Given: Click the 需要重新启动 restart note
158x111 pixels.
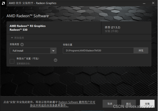Looking at the screenshot, I should click(24, 64).
